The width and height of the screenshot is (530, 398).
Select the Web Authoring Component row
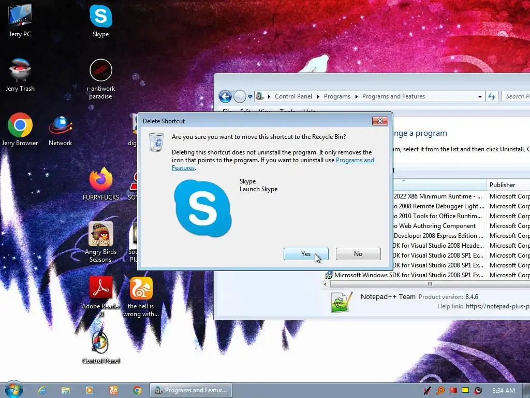pos(461,226)
